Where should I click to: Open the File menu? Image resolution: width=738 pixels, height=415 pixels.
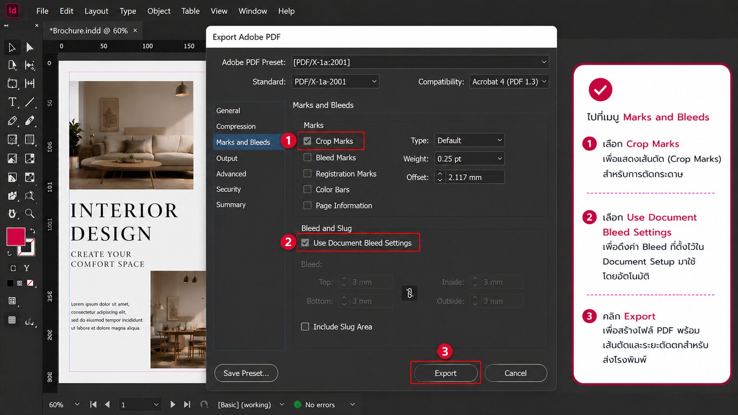tap(42, 11)
